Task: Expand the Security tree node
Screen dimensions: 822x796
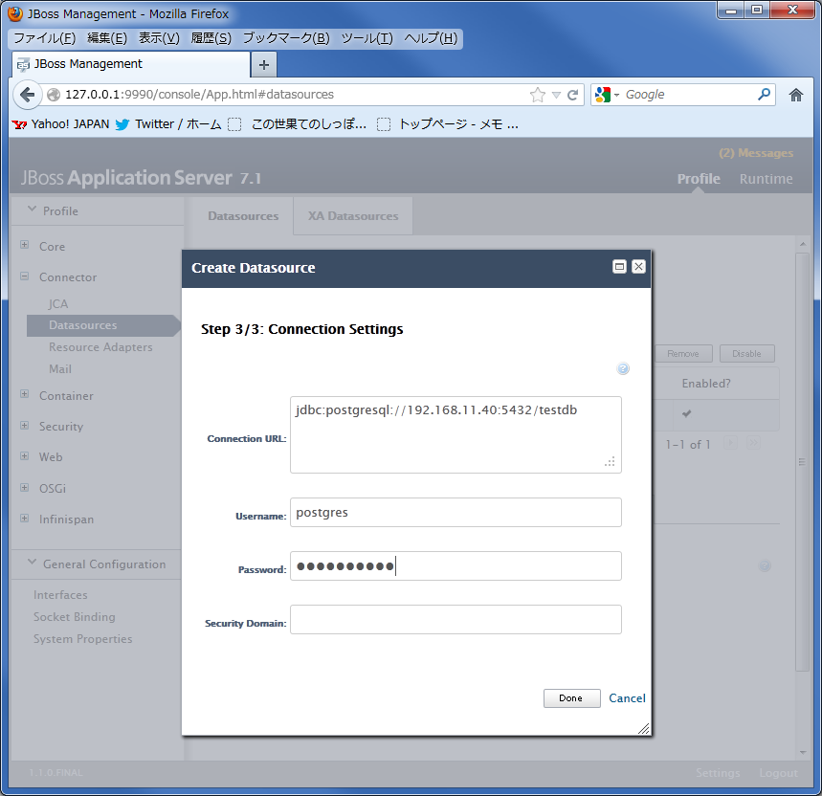Action: [25, 425]
